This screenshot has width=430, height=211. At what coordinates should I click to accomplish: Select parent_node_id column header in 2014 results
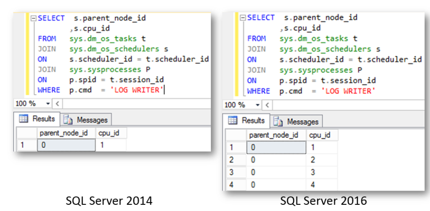pos(66,133)
